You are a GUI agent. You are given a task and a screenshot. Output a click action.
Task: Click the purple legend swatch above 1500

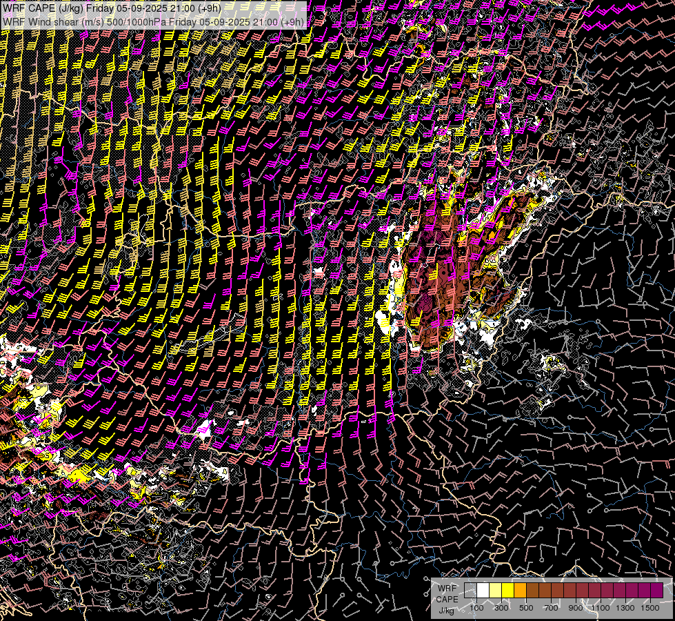tap(657, 591)
